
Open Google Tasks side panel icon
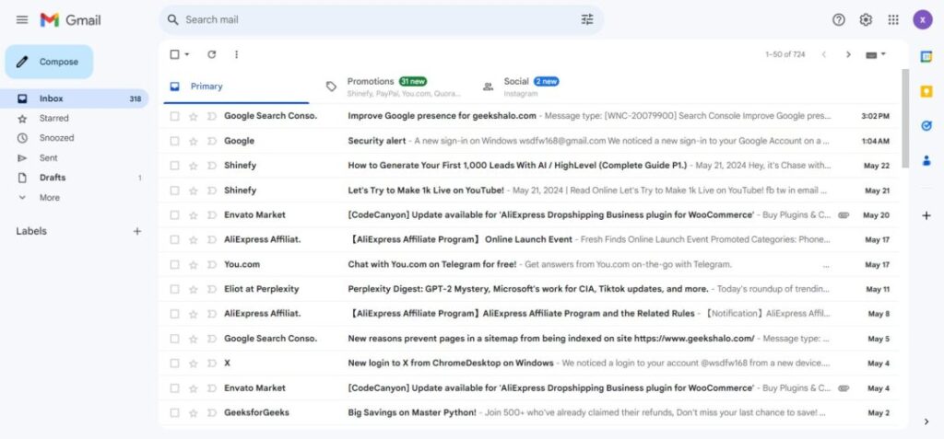pos(926,126)
